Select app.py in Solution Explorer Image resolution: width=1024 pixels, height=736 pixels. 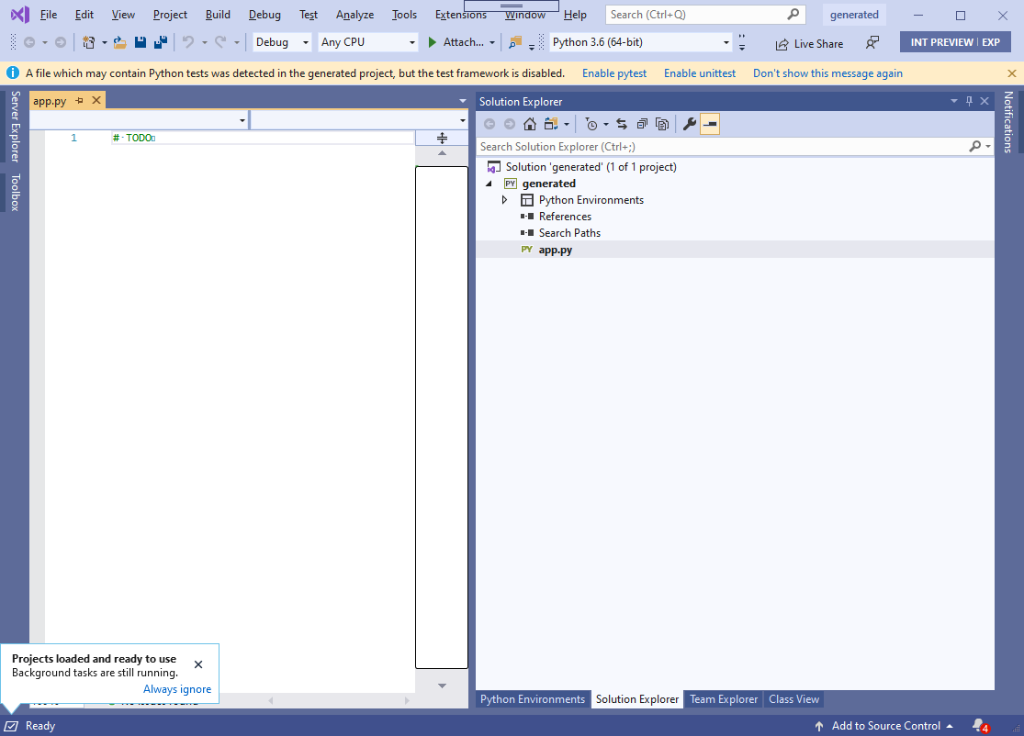(555, 250)
